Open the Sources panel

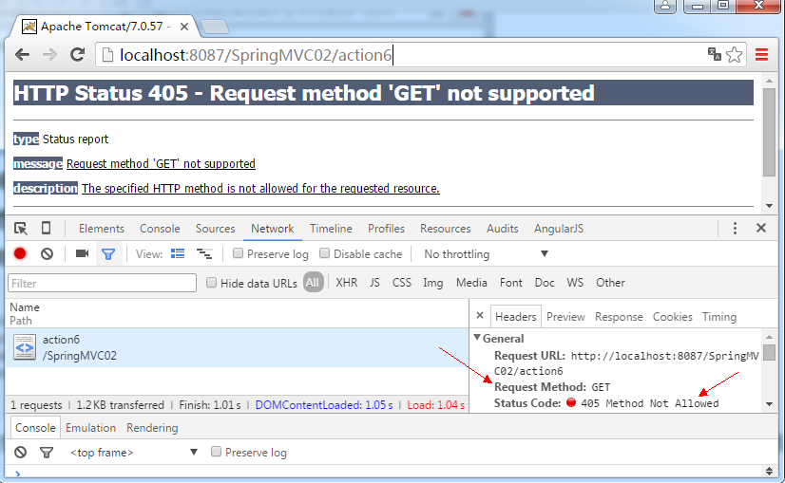[216, 229]
